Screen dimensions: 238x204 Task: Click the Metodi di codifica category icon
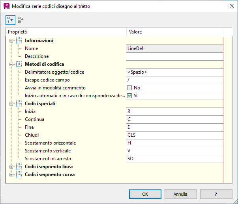[19, 64]
